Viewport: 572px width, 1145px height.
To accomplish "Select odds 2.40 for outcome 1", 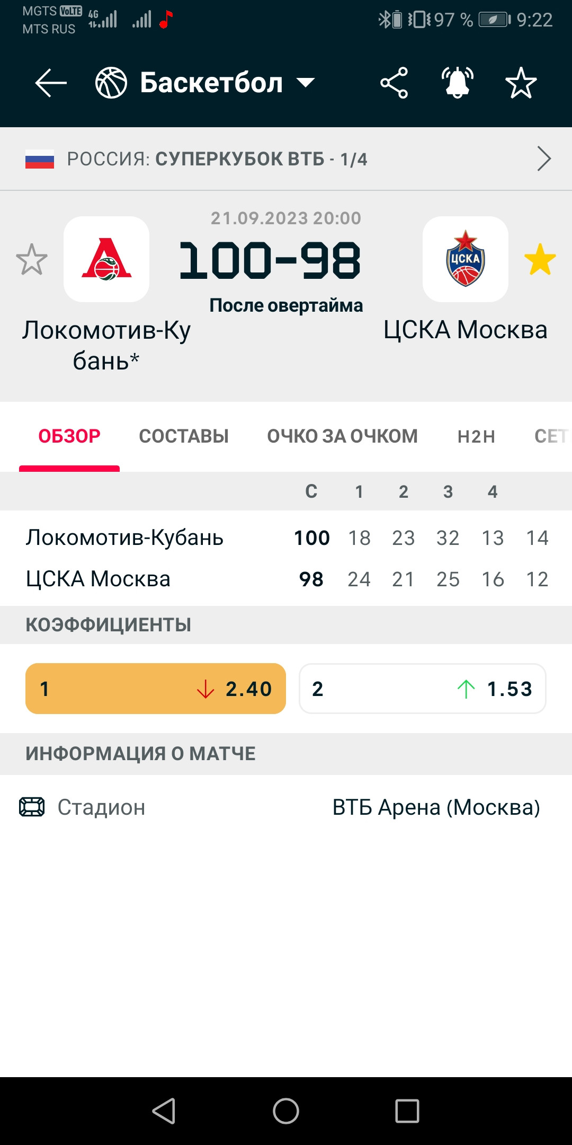I will tap(156, 689).
